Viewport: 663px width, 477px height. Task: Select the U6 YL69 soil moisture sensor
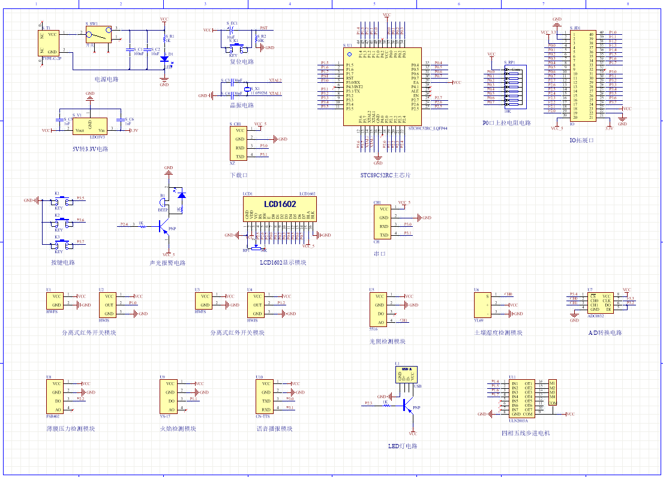pyautogui.click(x=483, y=305)
